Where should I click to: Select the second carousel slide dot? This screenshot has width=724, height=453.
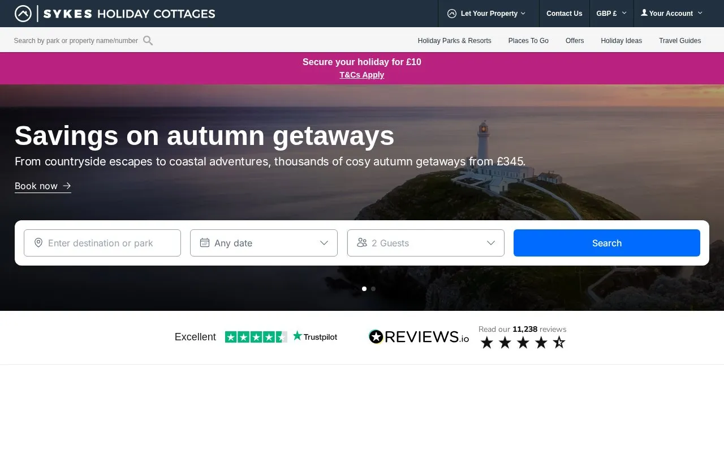(x=373, y=289)
